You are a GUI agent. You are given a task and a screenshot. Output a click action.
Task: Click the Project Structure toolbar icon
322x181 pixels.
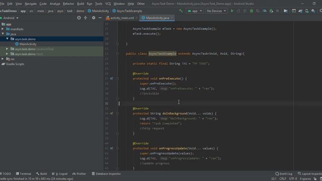coord(285,11)
